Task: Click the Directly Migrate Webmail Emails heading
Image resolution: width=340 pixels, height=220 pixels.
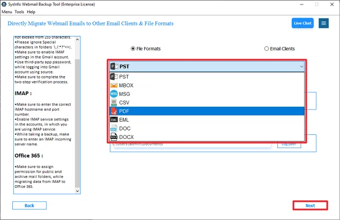Action: point(90,23)
